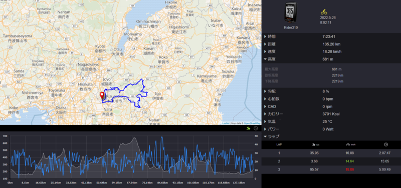Expand the CAD row
Image resolution: width=401 pixels, height=188 pixels.
tap(266, 106)
